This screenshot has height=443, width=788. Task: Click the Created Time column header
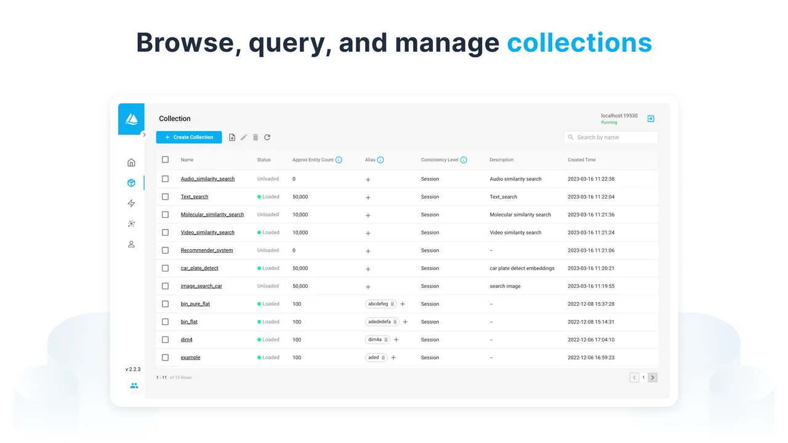(581, 160)
